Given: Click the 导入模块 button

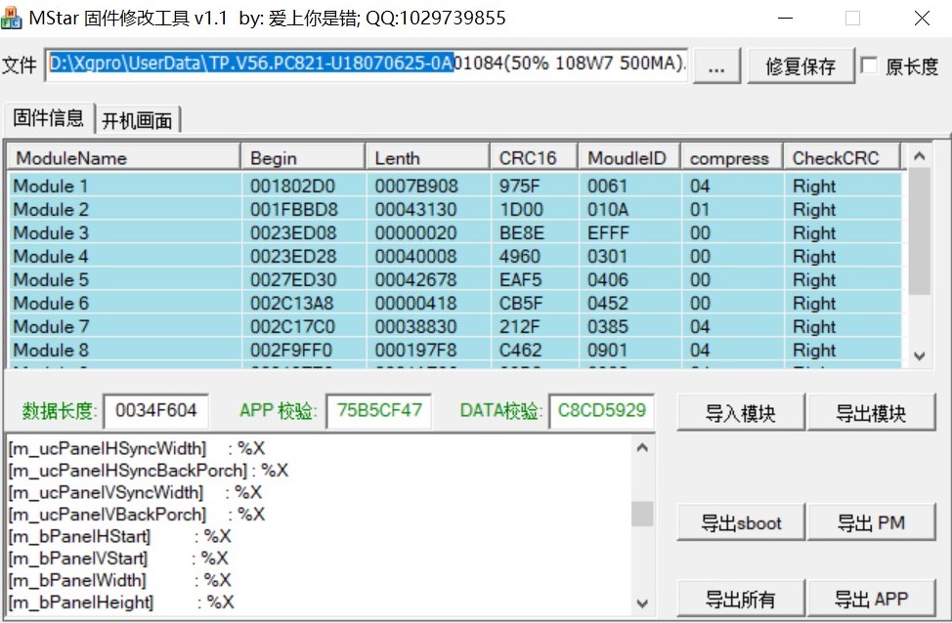Looking at the screenshot, I should click(x=740, y=413).
